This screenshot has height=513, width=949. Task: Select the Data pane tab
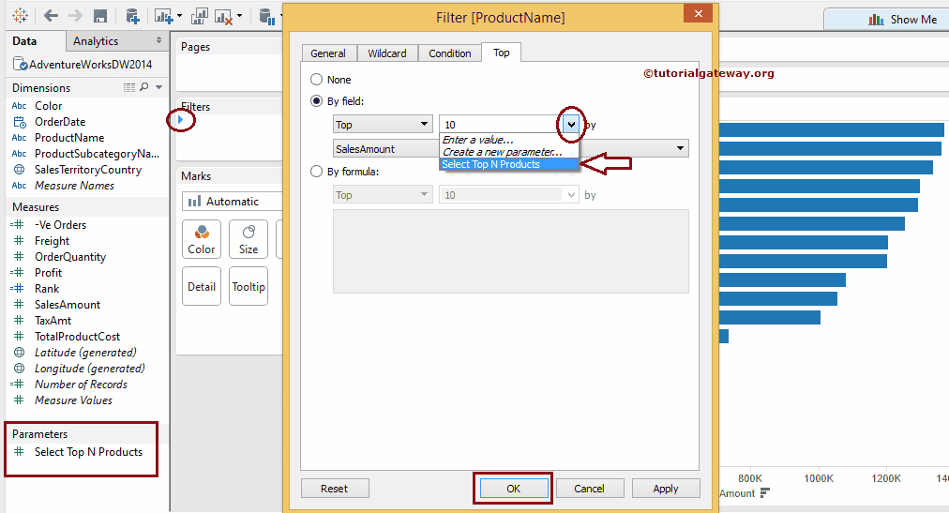point(24,41)
